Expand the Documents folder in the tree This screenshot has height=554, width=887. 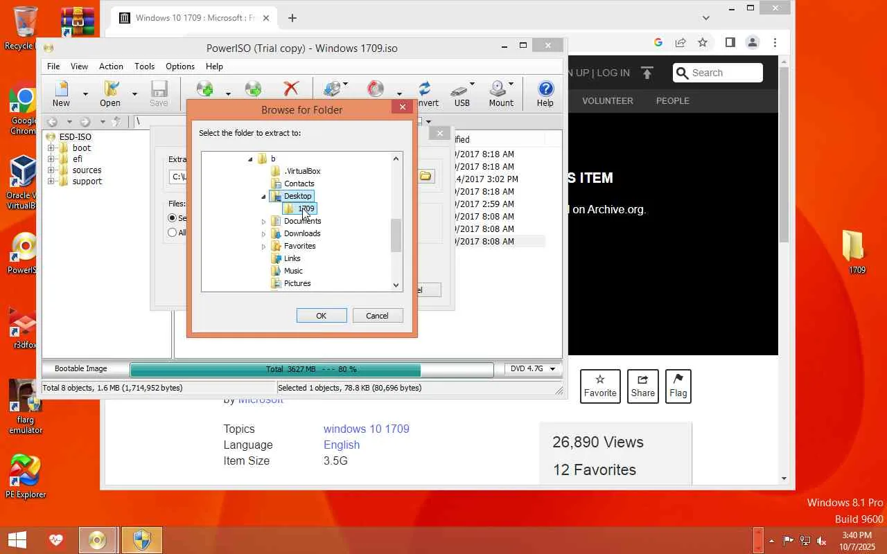point(263,222)
